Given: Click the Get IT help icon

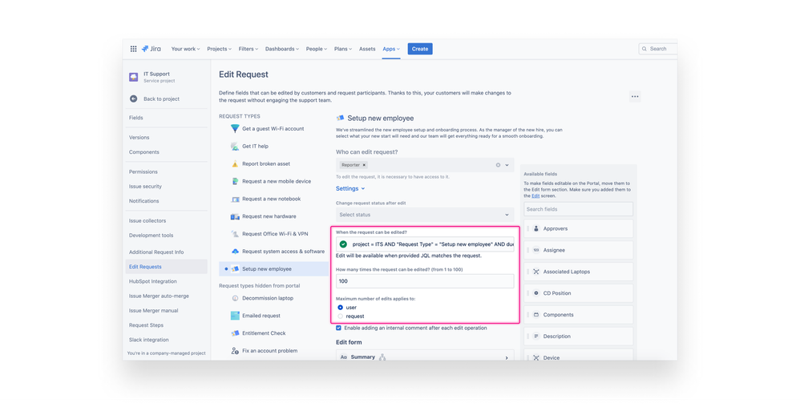Looking at the screenshot, I should pos(235,147).
